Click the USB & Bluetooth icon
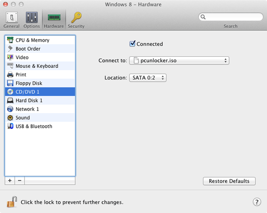267x213 pixels. 10,126
